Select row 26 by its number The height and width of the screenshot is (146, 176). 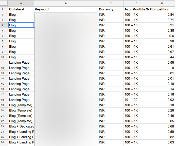tap(4, 142)
